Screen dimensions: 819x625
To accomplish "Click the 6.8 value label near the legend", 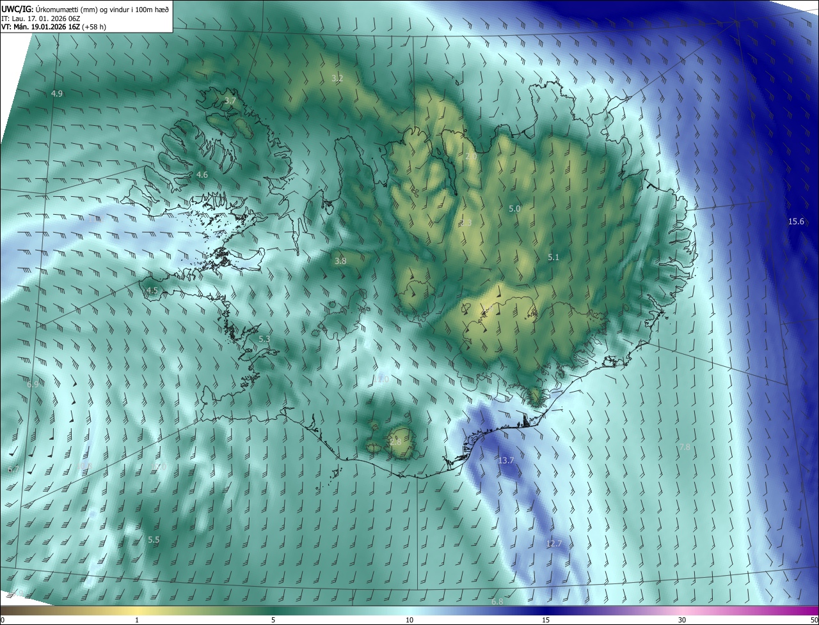I will click(x=497, y=602).
